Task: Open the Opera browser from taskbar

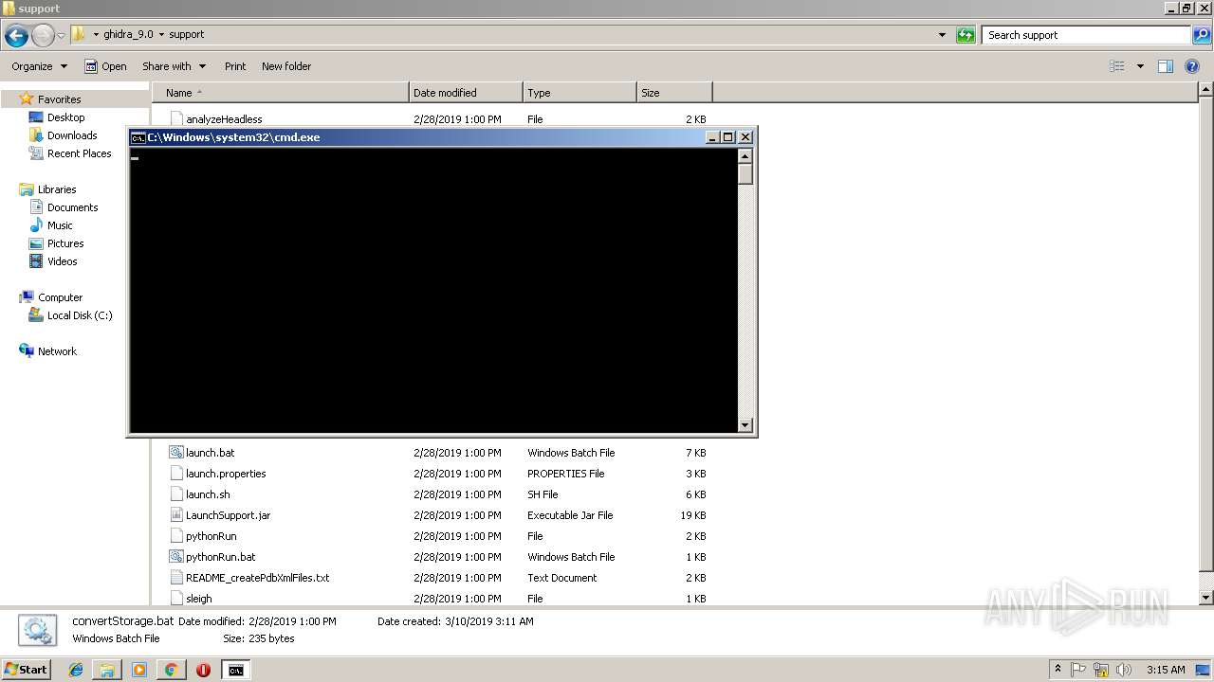Action: (203, 670)
